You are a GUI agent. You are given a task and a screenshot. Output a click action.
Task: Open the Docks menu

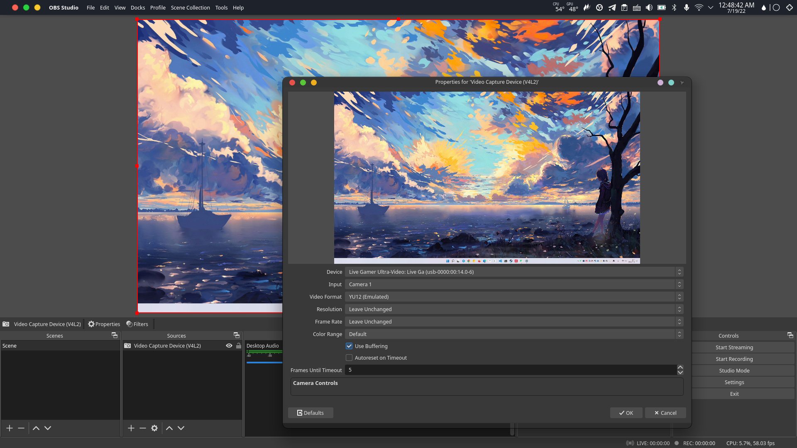tap(138, 7)
